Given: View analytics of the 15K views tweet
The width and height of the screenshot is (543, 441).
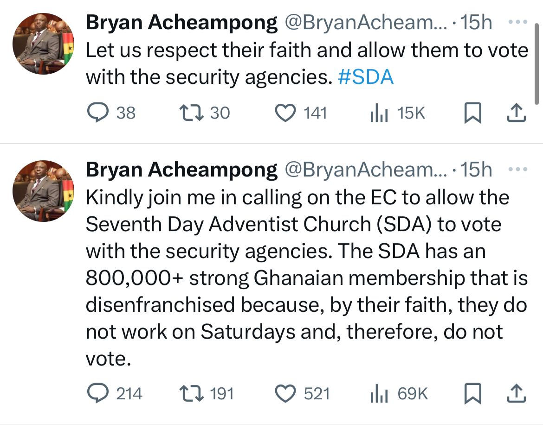Looking at the screenshot, I should click(379, 113).
